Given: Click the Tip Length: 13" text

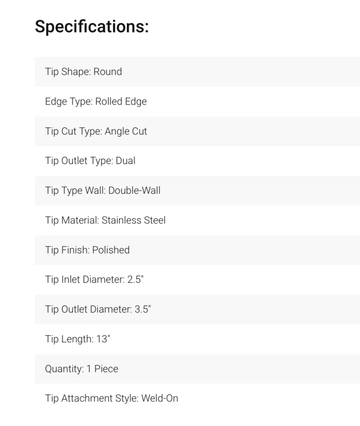Looking at the screenshot, I should click(x=78, y=339).
